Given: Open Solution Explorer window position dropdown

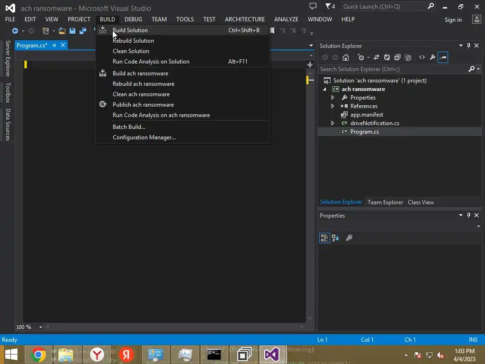Looking at the screenshot, I should point(460,45).
